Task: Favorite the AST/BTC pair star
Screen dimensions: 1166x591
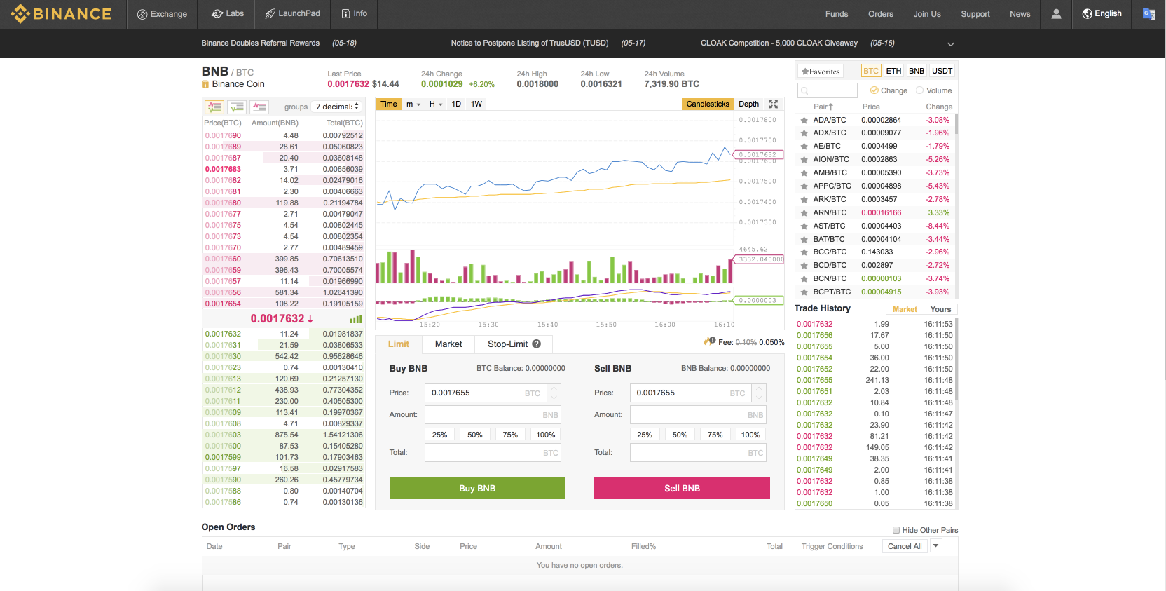Action: point(804,226)
